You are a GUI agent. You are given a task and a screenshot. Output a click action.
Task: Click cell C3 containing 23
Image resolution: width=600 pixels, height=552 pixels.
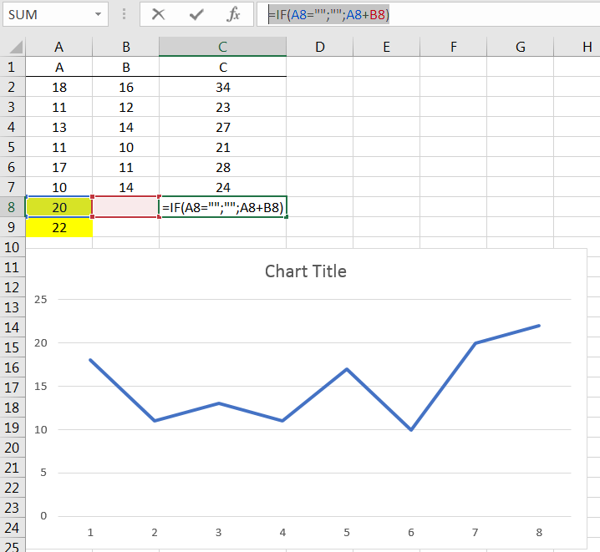(223, 107)
